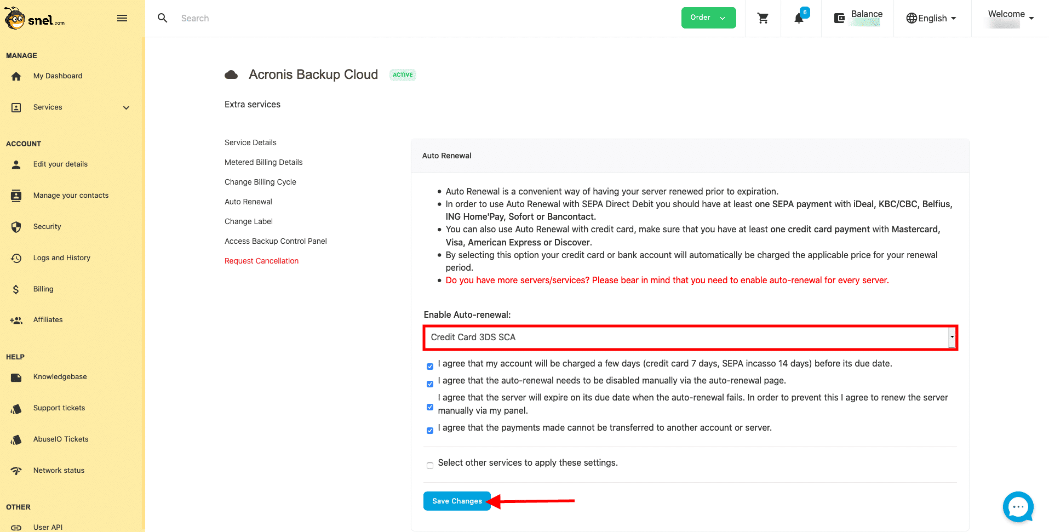Go to My Dashboard
The image size is (1049, 532).
pyautogui.click(x=58, y=76)
